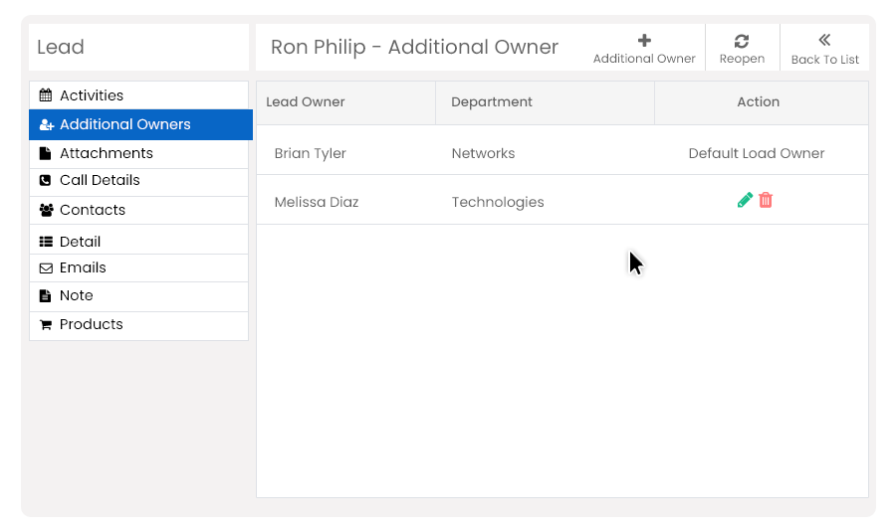Click the plus icon for Additional Owner
Screen dimensions: 896x531
tap(644, 41)
